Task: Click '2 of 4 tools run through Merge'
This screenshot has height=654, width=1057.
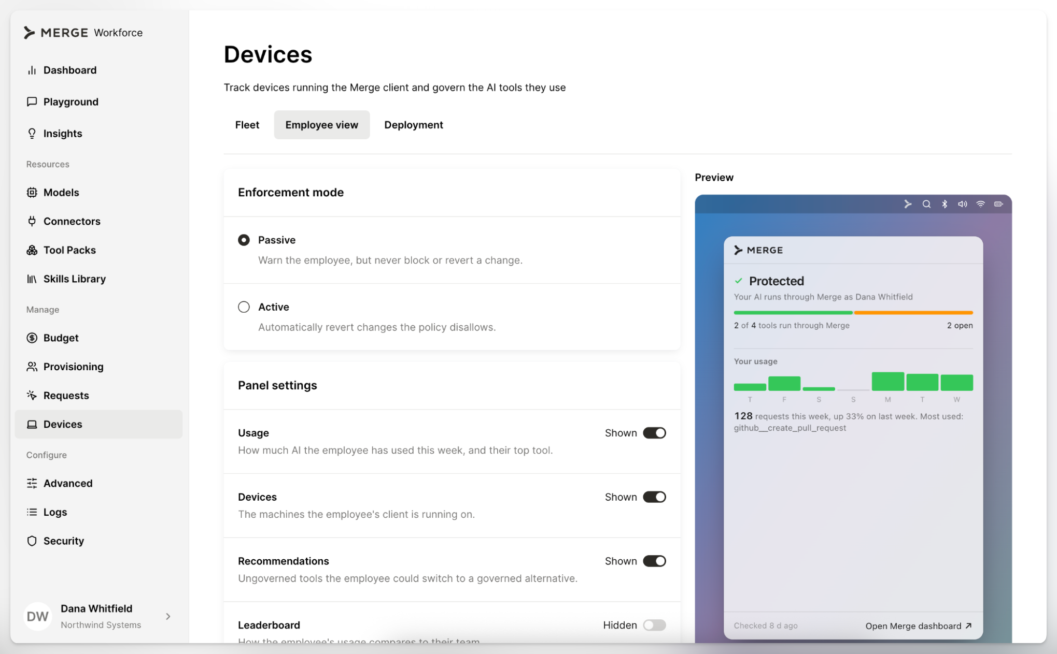Action: coord(792,325)
